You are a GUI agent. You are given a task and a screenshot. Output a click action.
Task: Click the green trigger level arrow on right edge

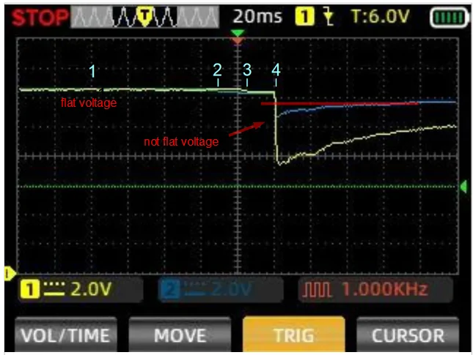click(463, 187)
